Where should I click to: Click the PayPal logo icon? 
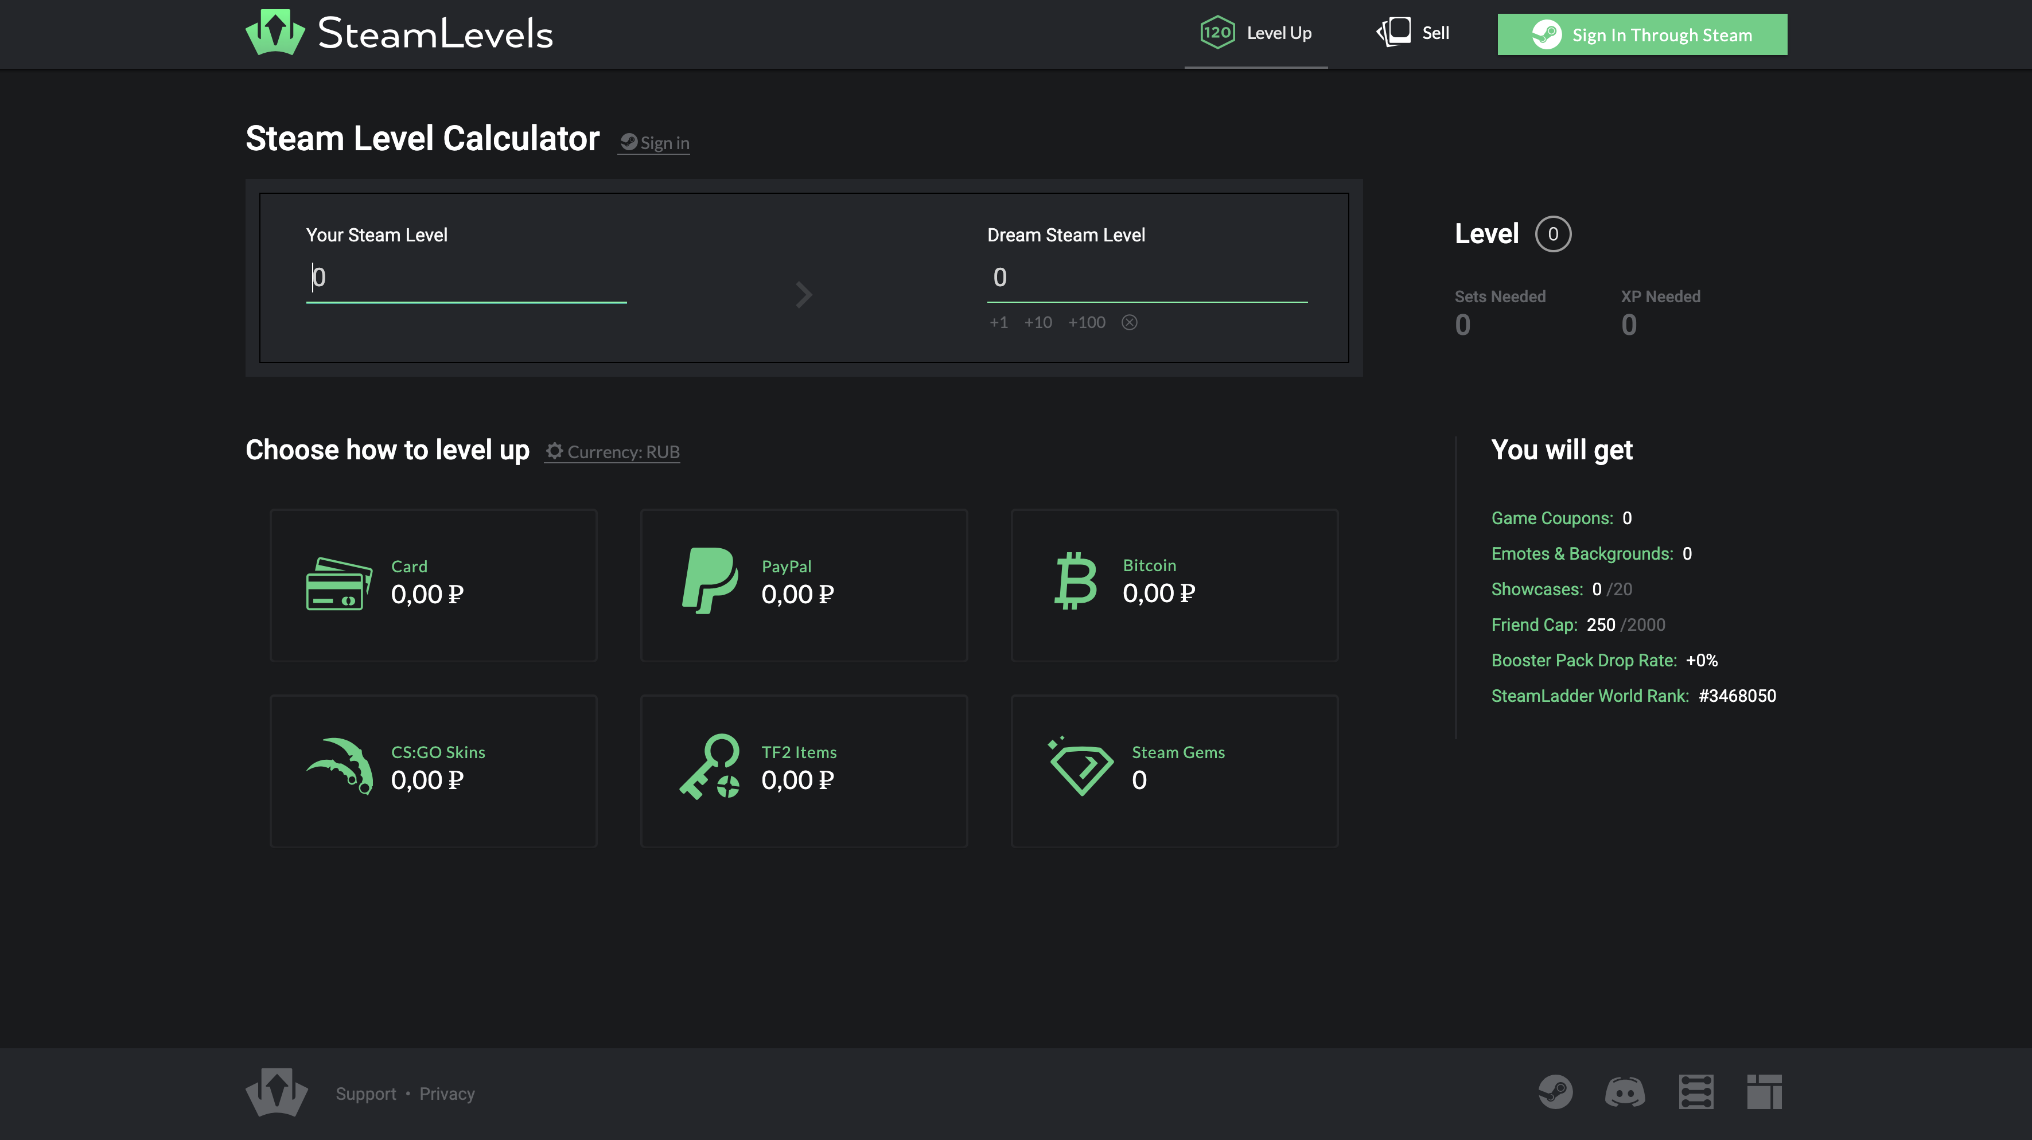[710, 581]
